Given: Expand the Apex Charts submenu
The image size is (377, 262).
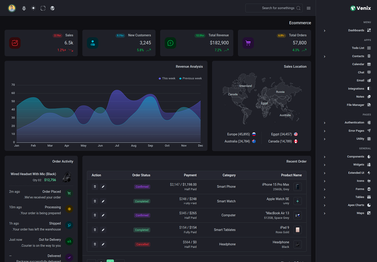Looking at the screenshot, I should [x=356, y=205].
